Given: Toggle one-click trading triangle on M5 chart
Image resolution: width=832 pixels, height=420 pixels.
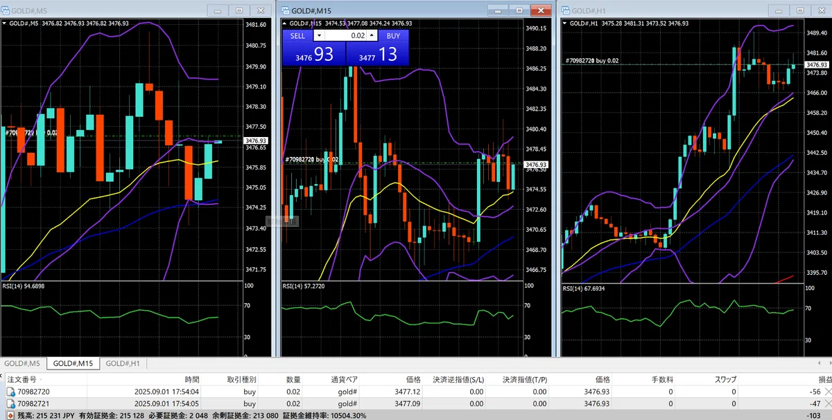Looking at the screenshot, I should click(5, 23).
